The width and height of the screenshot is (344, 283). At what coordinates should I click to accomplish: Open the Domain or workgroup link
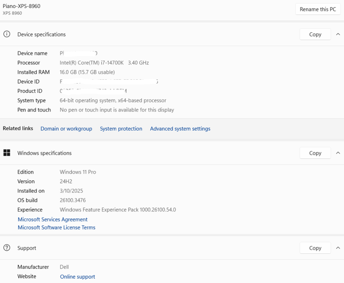point(66,129)
